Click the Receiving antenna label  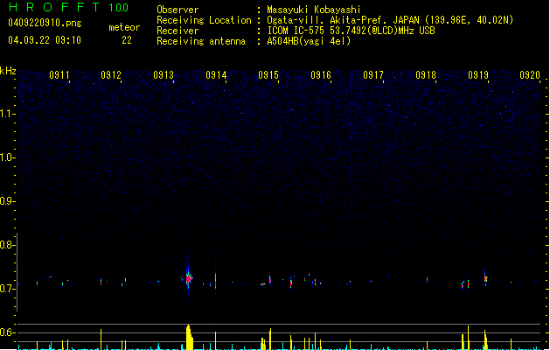[x=201, y=41]
